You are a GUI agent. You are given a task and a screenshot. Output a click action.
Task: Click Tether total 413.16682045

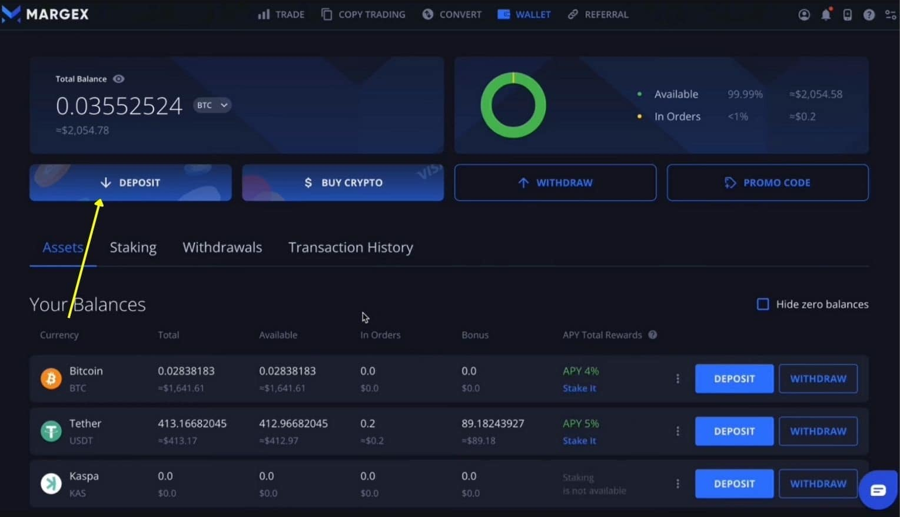tap(192, 423)
